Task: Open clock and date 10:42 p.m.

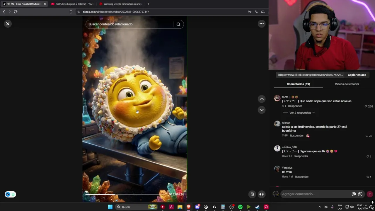Action: 362,207
